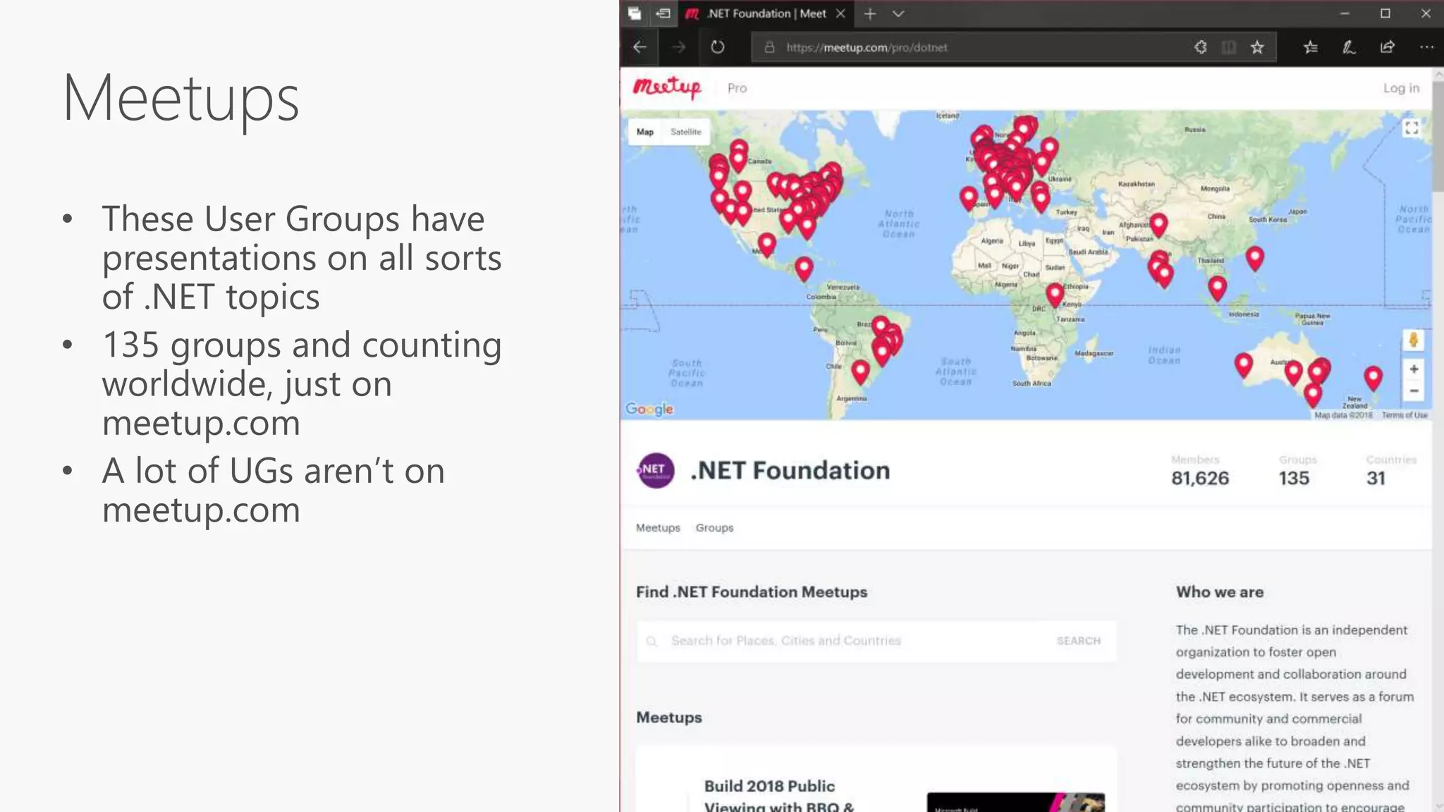The height and width of the screenshot is (812, 1444).
Task: Click the Log in link
Action: (1400, 88)
